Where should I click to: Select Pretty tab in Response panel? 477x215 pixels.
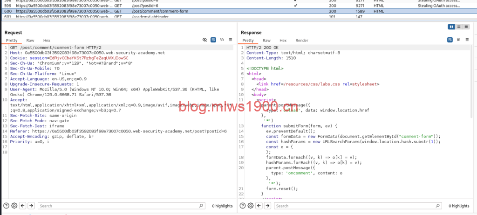(248, 40)
